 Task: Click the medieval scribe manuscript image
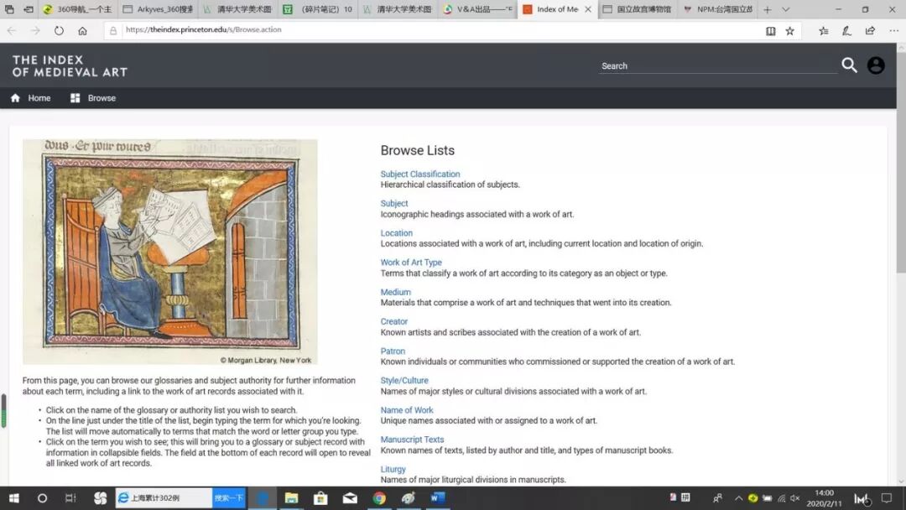click(169, 252)
